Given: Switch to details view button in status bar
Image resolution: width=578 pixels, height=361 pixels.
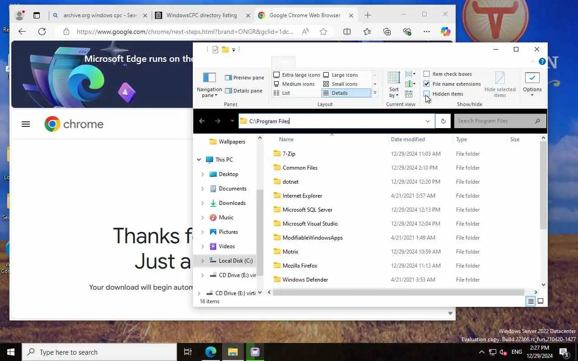Looking at the screenshot, I should pyautogui.click(x=531, y=301).
